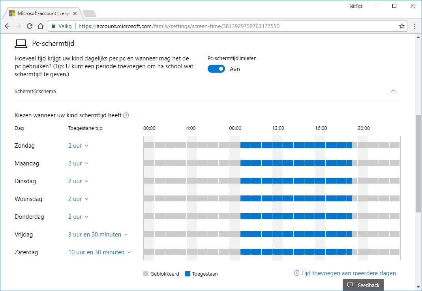Go back to previous page
This screenshot has width=422, height=291.
[x=8, y=26]
